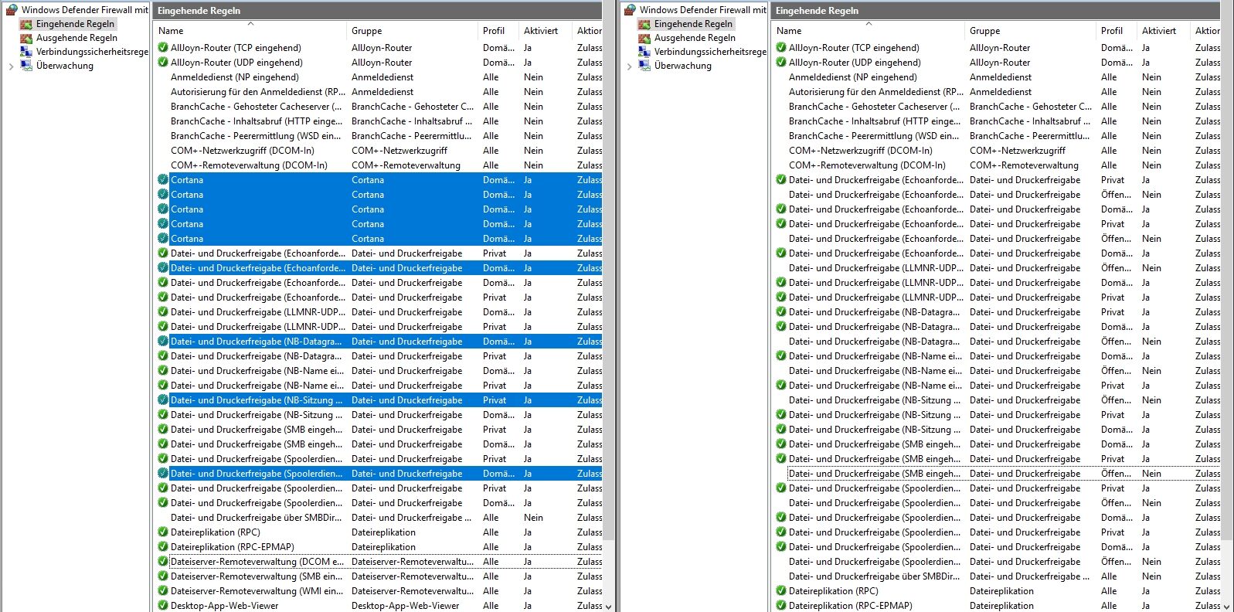Click left window vertical scrollbar thumb
The height and width of the screenshot is (612, 1234).
pos(608,270)
